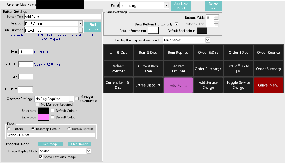
Task: Select the Custom font radio button
Action: click(x=9, y=129)
